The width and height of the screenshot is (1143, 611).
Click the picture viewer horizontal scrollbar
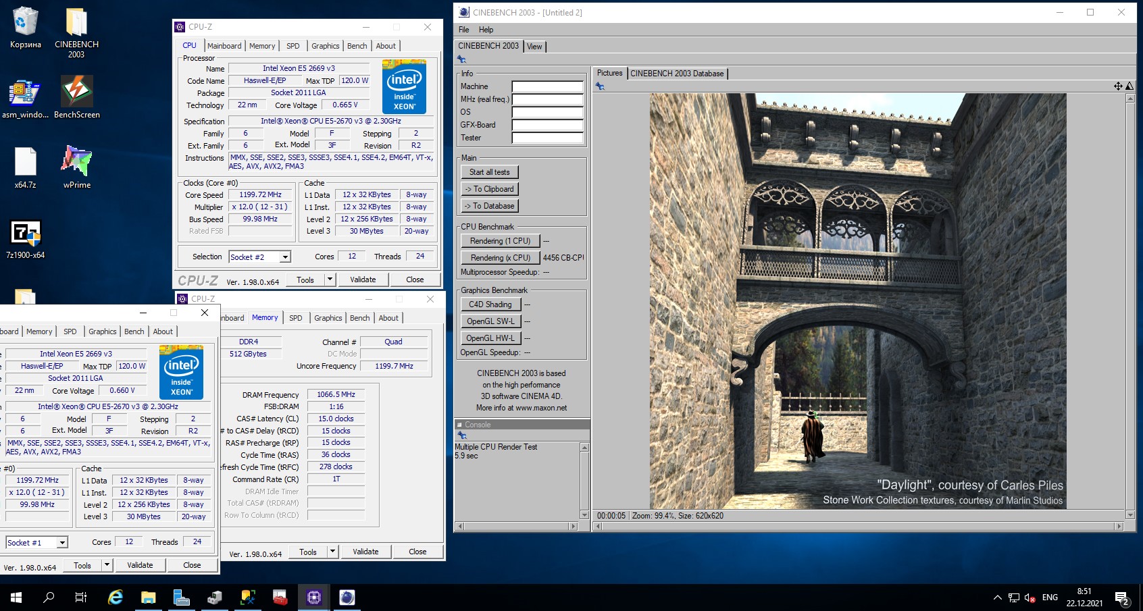tap(858, 526)
